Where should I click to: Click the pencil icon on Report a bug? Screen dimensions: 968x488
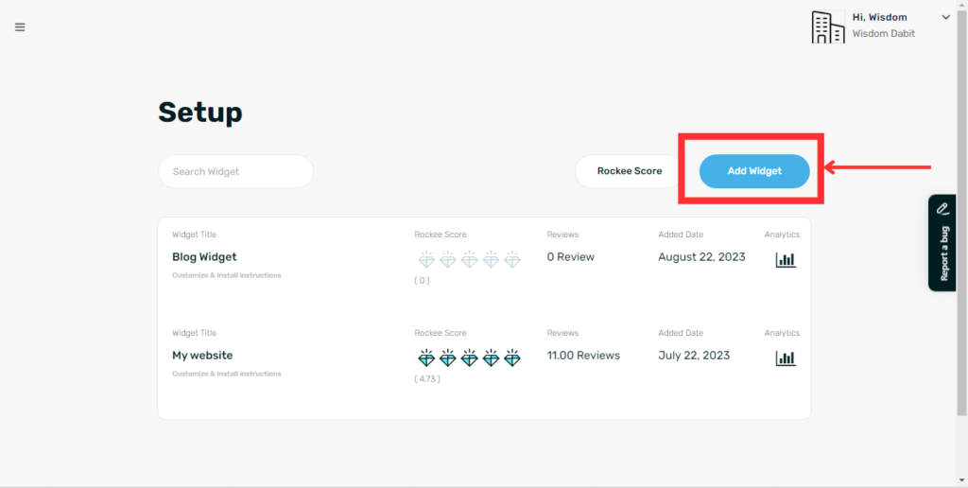tap(942, 208)
